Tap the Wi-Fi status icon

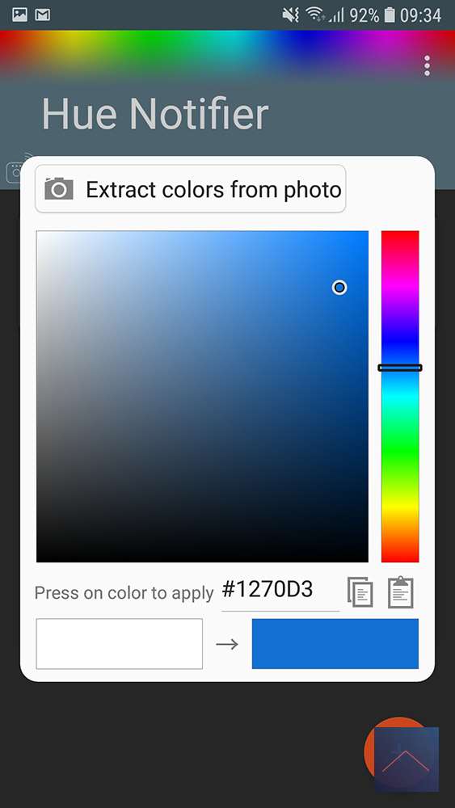point(314,15)
